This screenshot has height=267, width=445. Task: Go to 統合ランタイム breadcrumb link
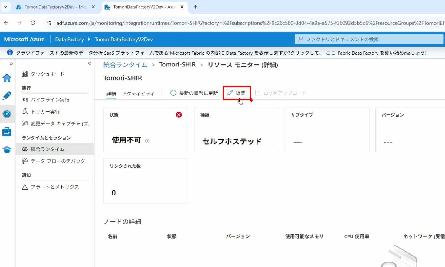tap(125, 65)
